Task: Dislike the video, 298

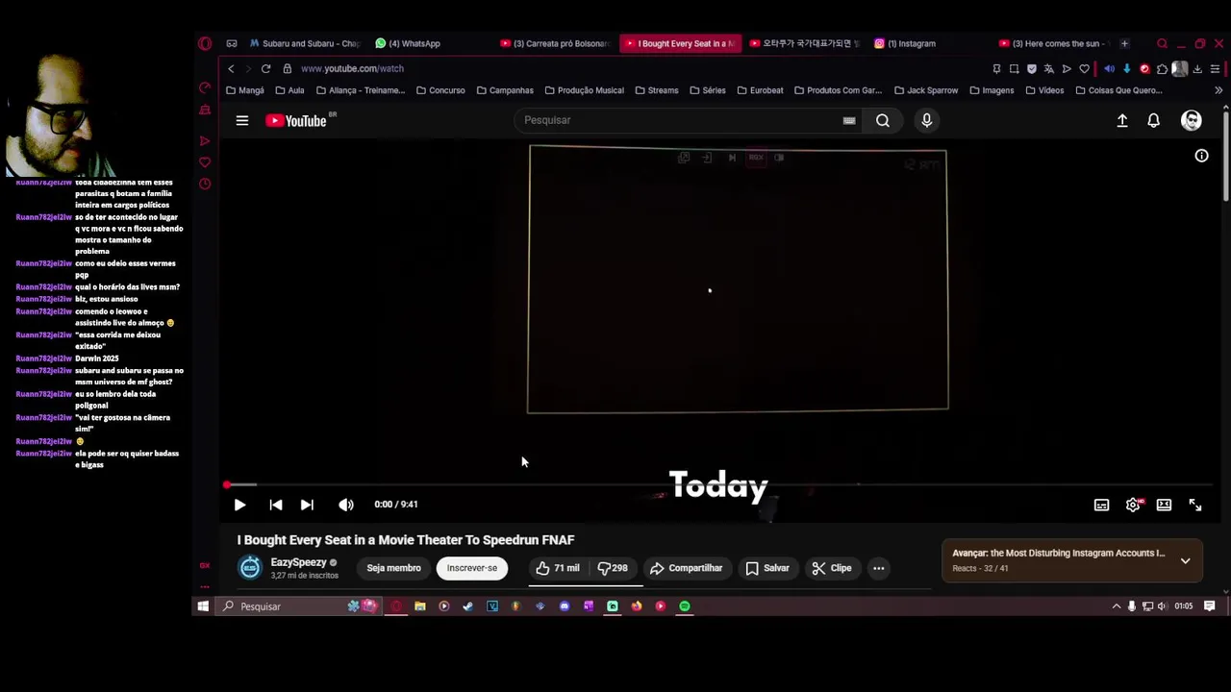Action: click(613, 568)
